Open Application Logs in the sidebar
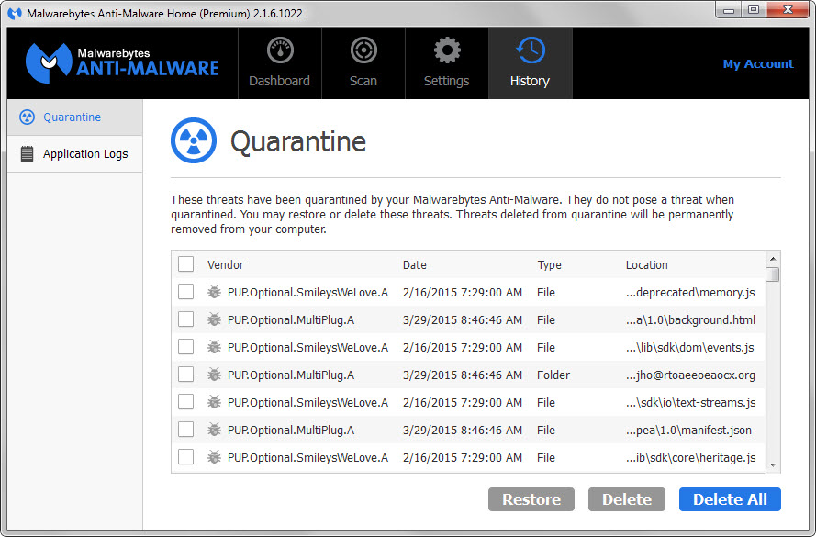816x537 pixels. [75, 154]
